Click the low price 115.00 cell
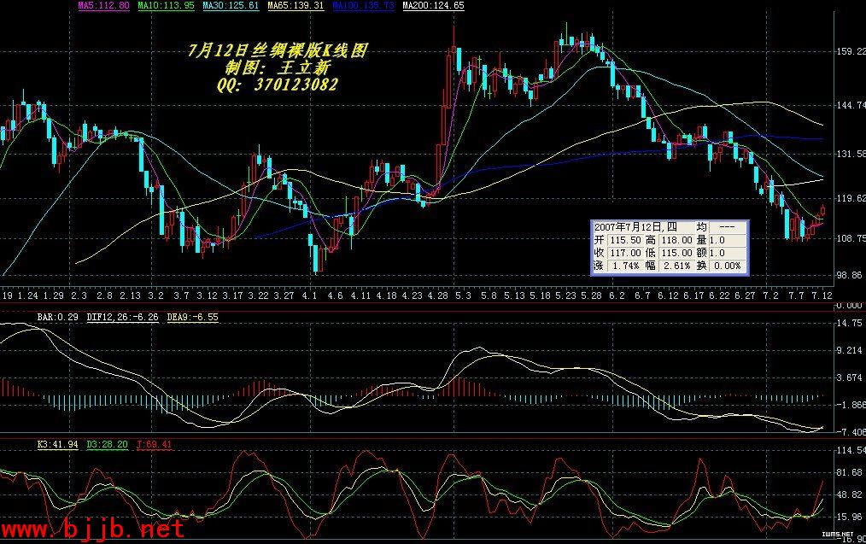Image resolution: width=866 pixels, height=544 pixels. pyautogui.click(x=676, y=253)
